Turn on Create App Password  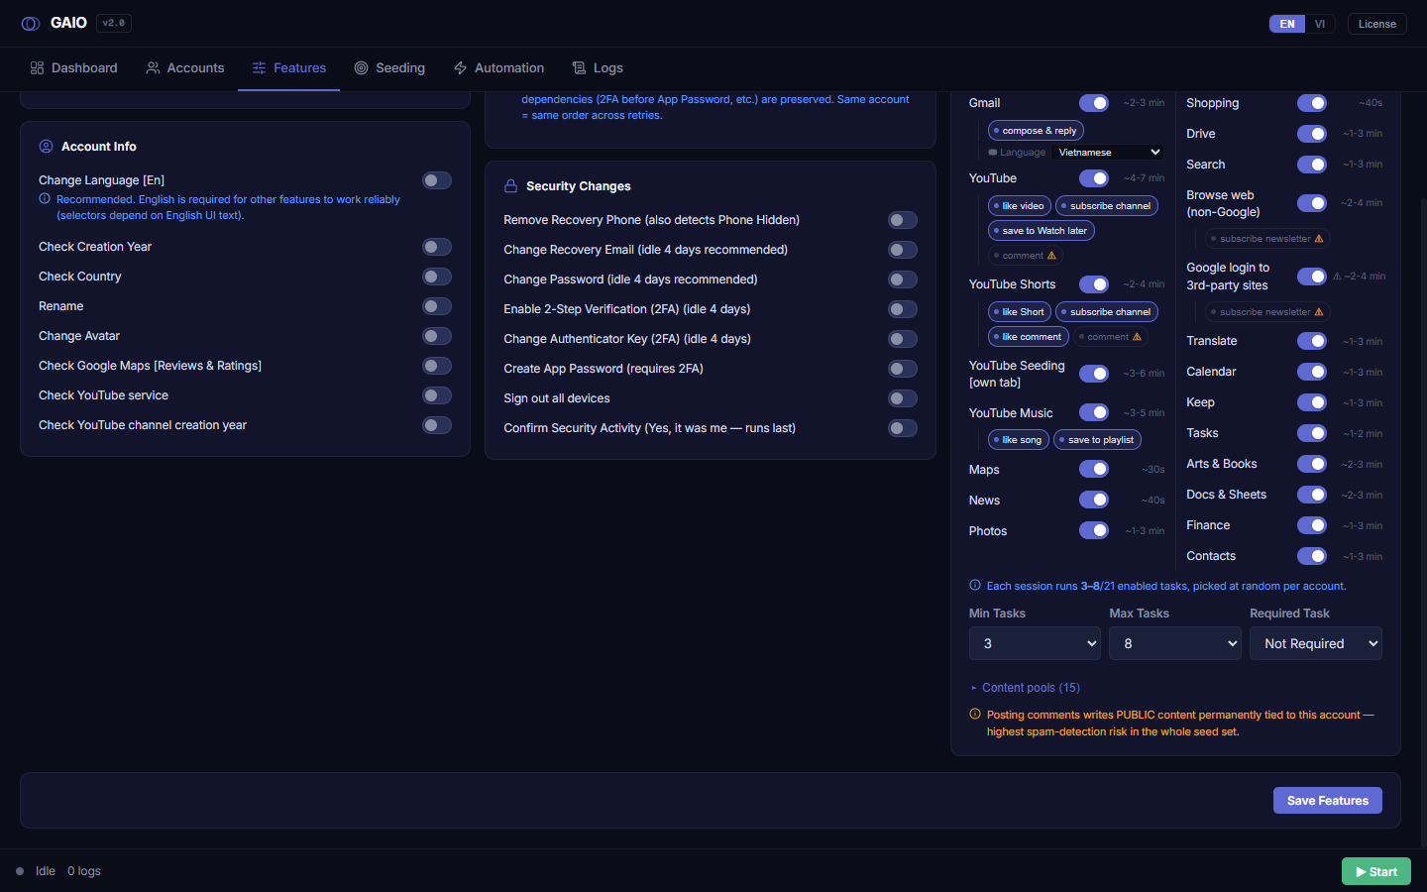tap(903, 369)
